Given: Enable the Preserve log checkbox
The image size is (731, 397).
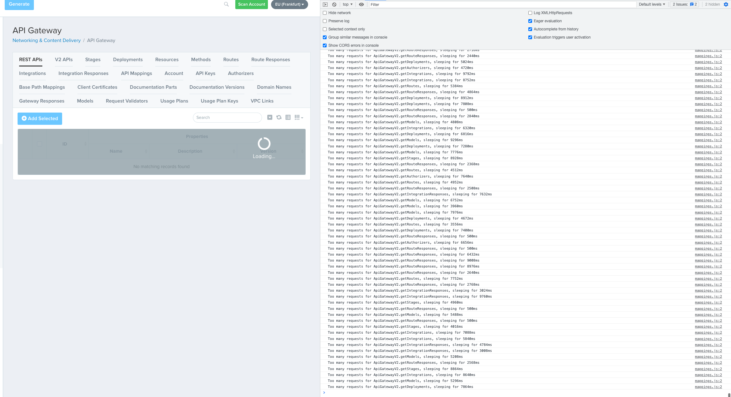Looking at the screenshot, I should [325, 21].
